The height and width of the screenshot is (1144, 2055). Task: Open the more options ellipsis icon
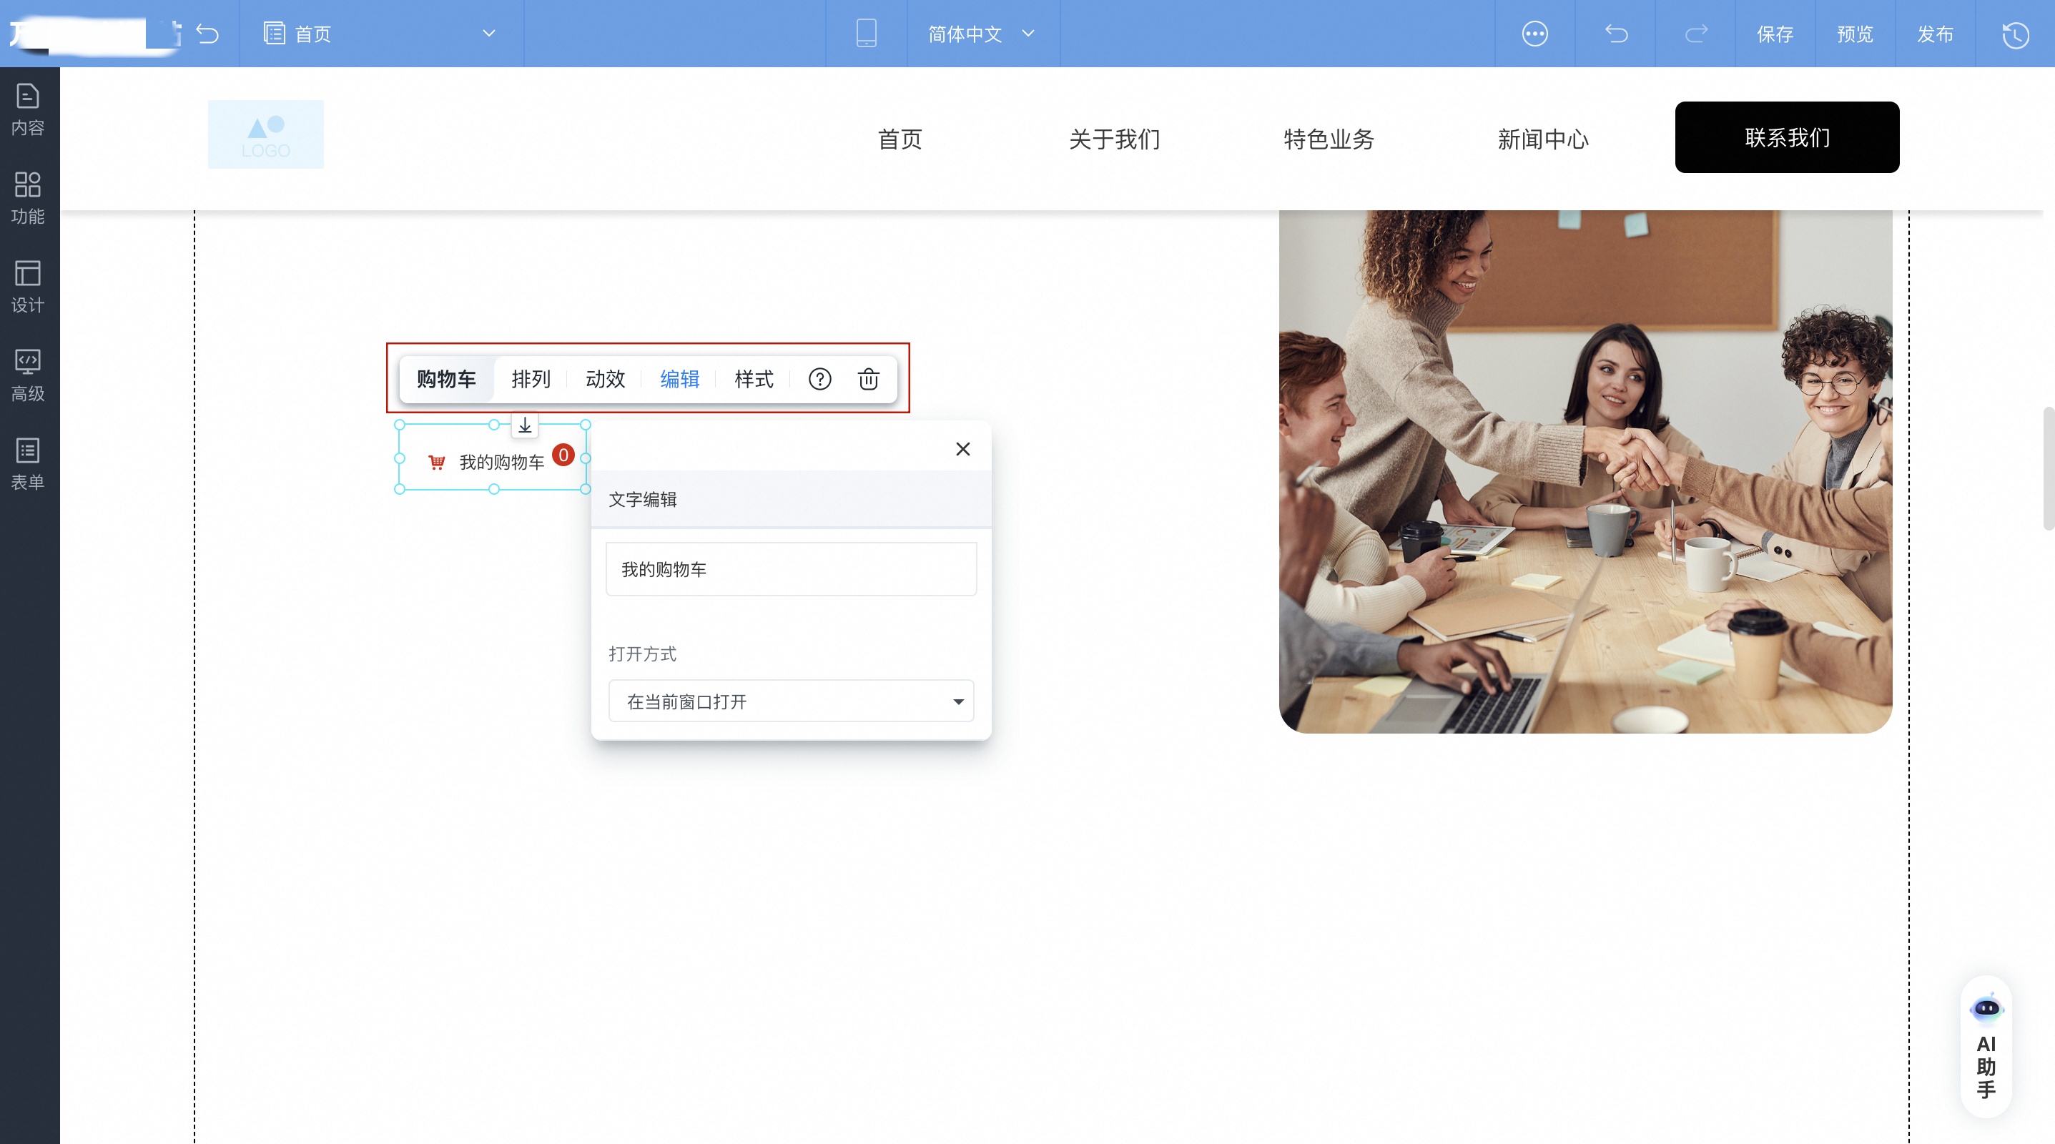click(1534, 34)
